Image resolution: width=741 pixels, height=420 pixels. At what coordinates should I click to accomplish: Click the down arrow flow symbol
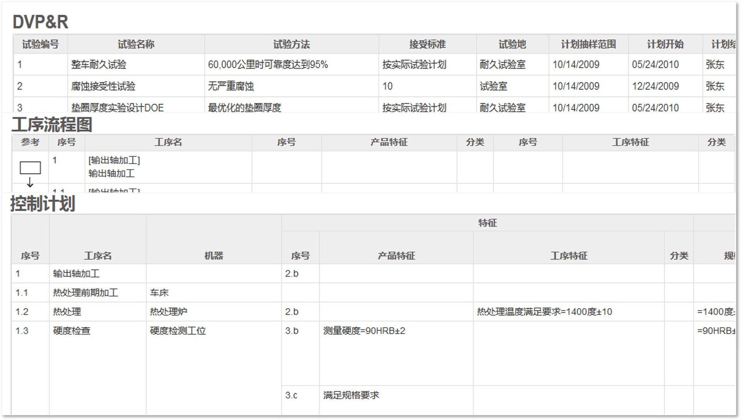coord(30,182)
